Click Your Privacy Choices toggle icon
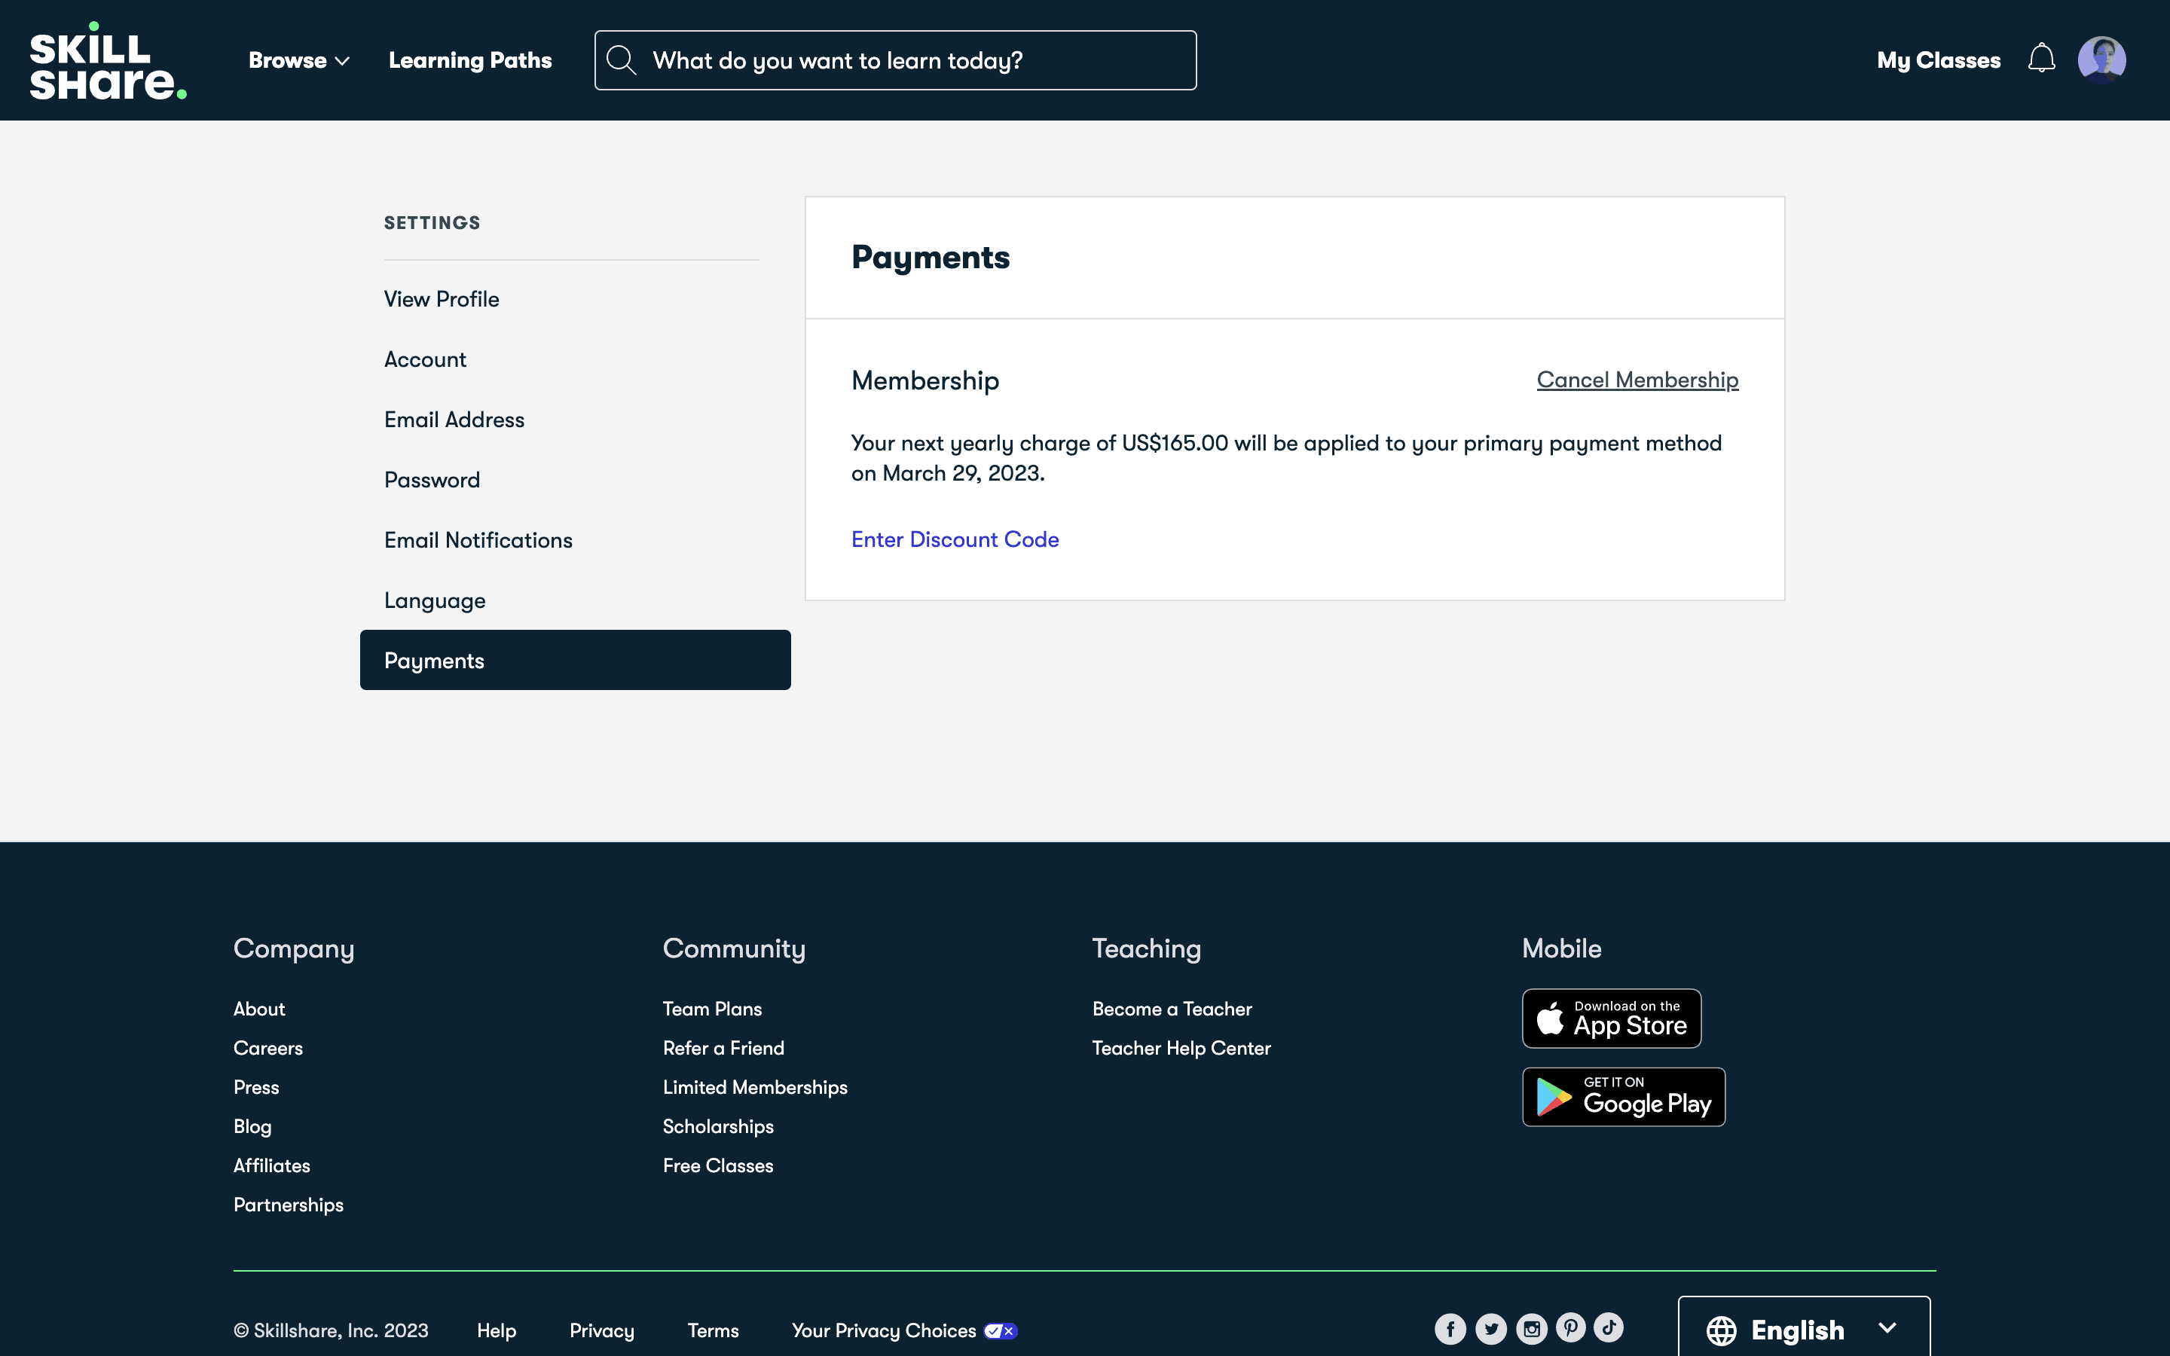2170x1356 pixels. 1000,1331
